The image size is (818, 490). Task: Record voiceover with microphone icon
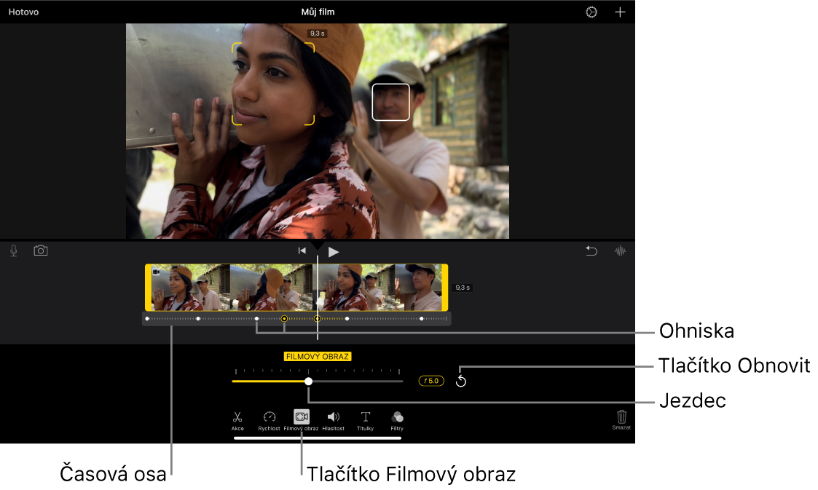click(x=14, y=250)
